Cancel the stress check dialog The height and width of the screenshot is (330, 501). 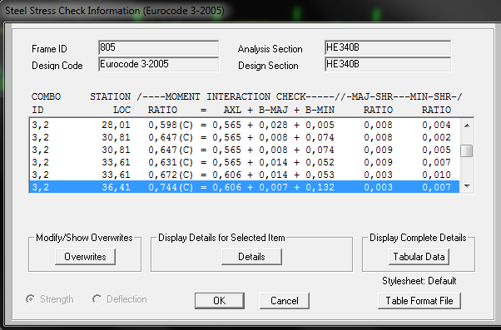pos(285,301)
